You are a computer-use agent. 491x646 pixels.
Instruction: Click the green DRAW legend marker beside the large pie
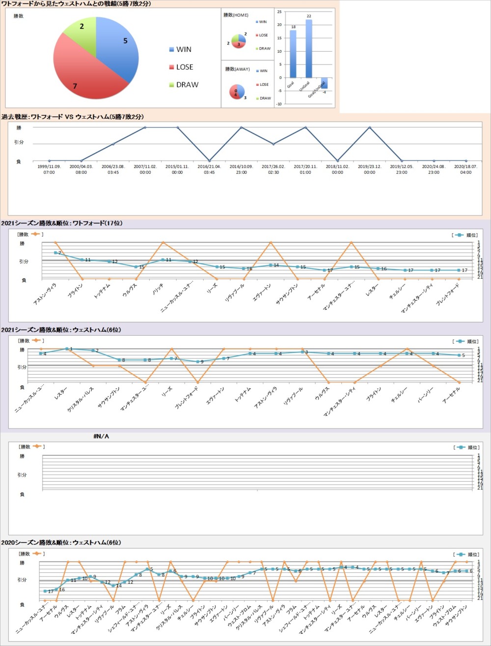pos(171,85)
